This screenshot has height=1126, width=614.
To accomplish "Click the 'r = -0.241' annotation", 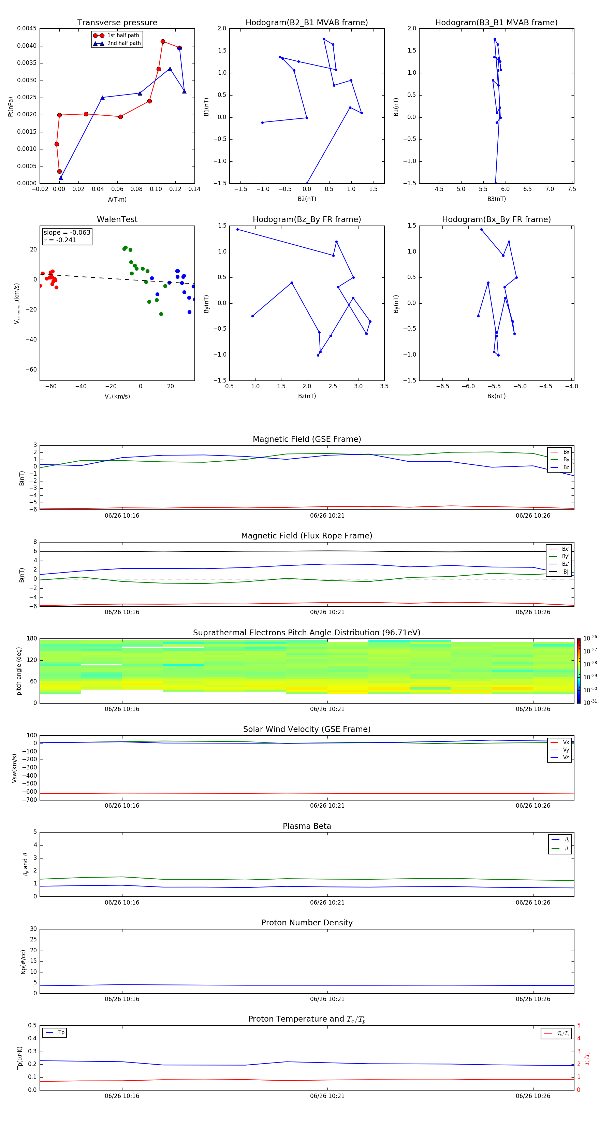I will coord(60,240).
